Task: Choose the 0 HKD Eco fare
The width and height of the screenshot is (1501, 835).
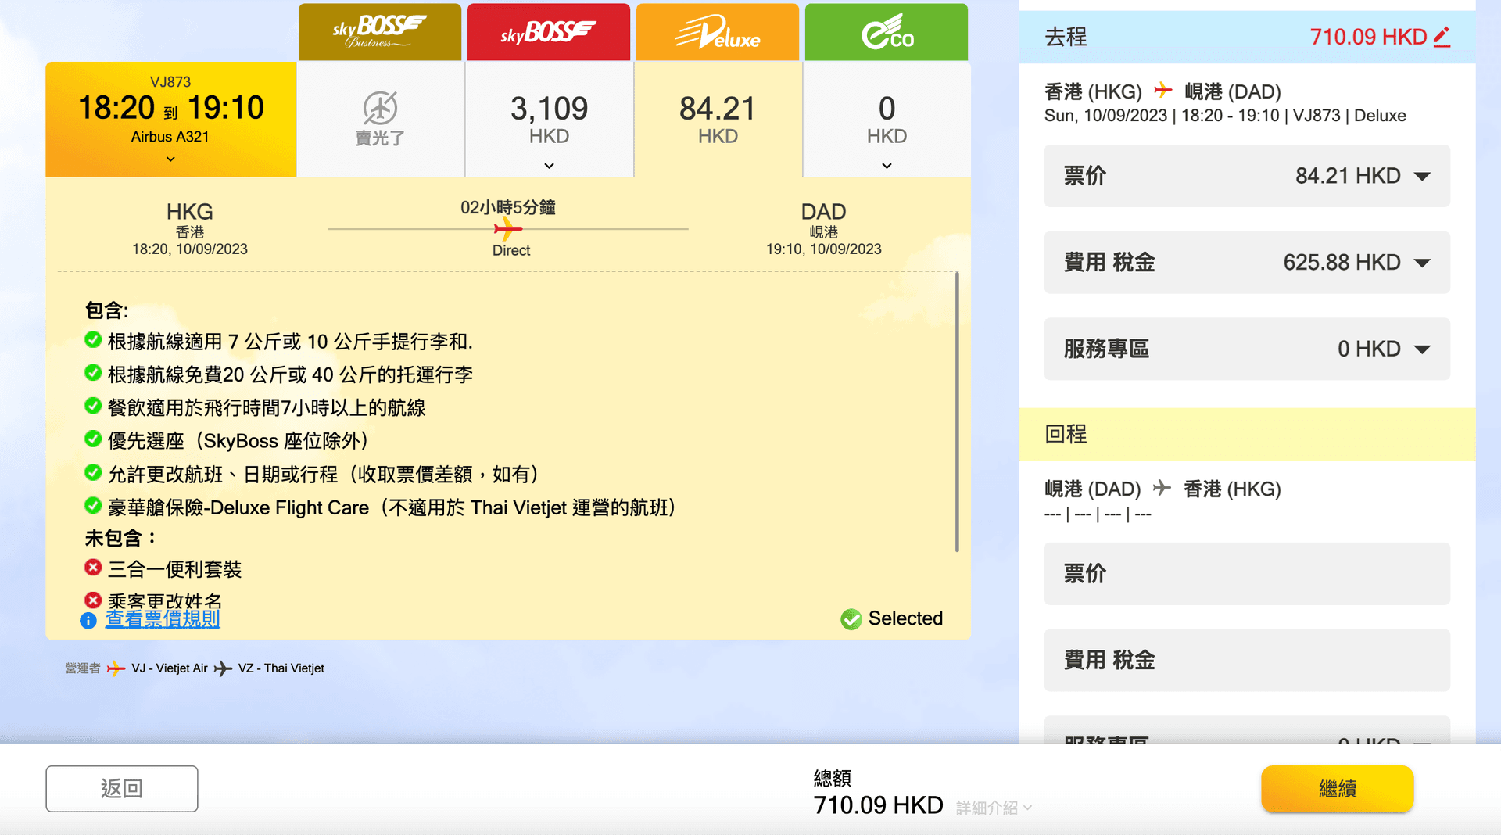Action: [887, 120]
